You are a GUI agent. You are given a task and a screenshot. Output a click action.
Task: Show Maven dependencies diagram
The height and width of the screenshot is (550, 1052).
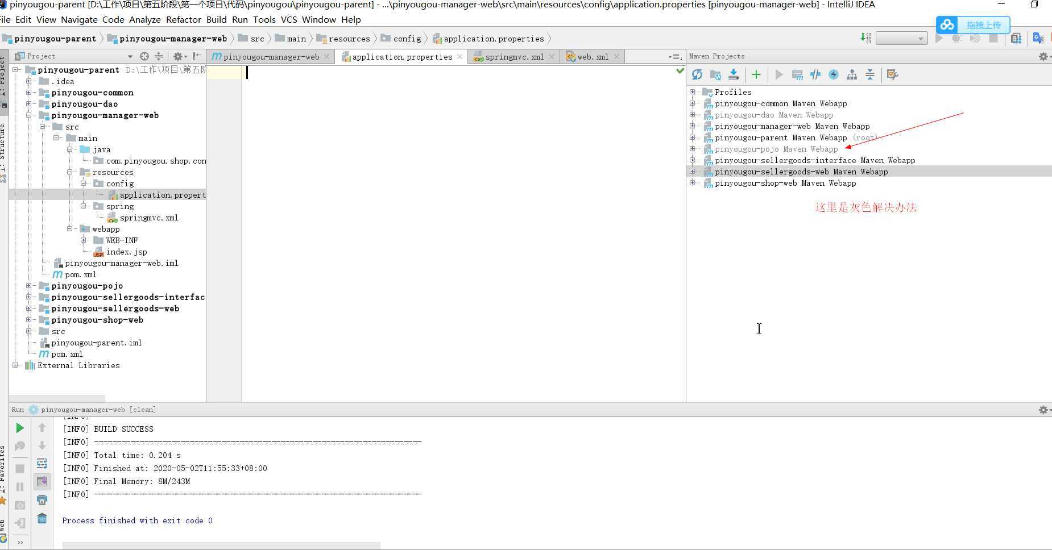[852, 74]
